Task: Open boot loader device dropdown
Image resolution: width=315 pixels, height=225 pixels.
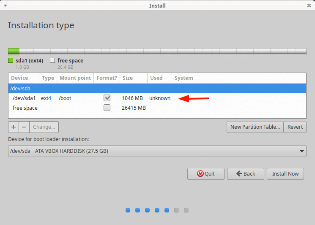Action: point(157,151)
